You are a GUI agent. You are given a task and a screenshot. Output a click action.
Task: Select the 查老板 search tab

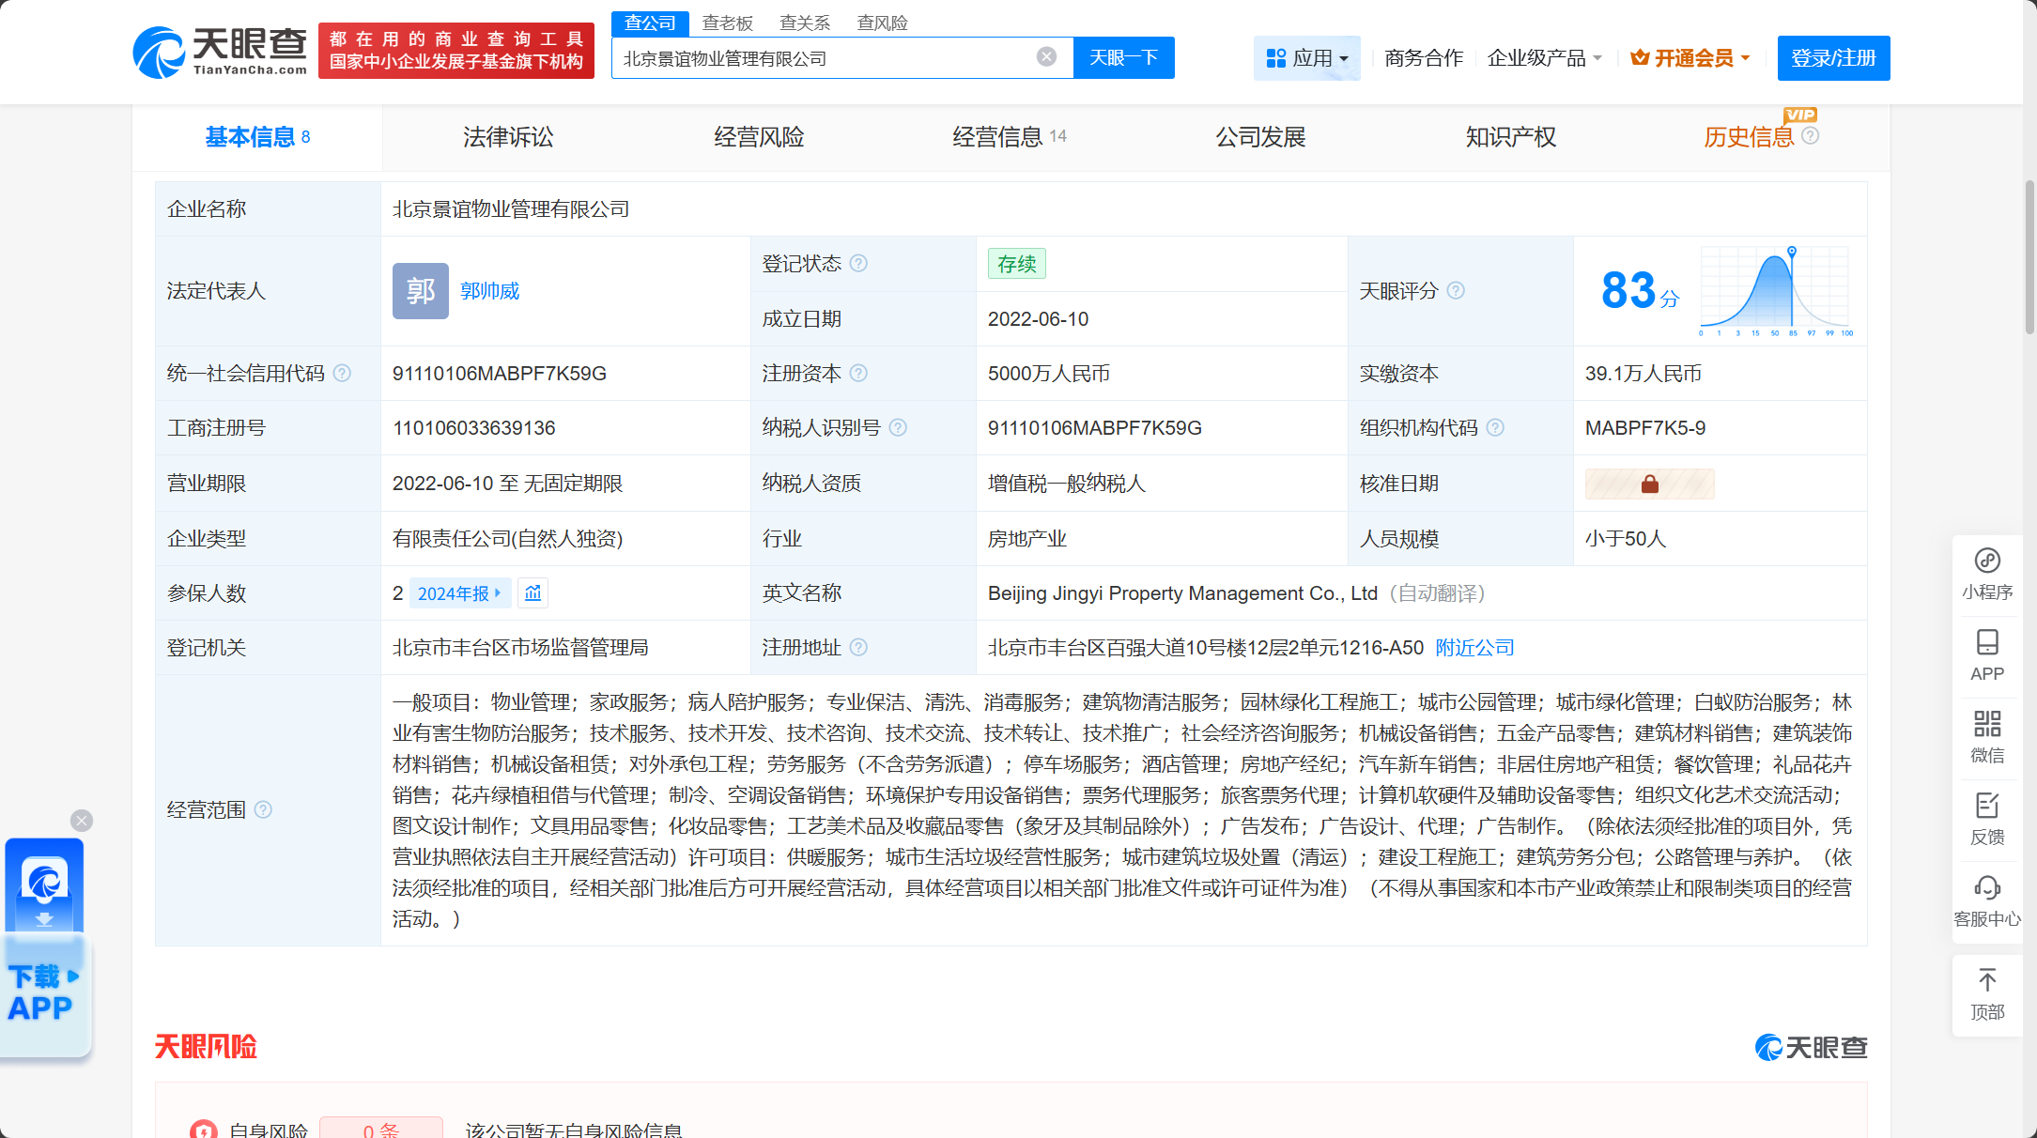pos(728,23)
